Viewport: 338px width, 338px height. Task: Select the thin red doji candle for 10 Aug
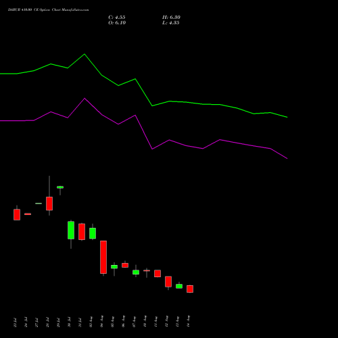click(x=147, y=270)
